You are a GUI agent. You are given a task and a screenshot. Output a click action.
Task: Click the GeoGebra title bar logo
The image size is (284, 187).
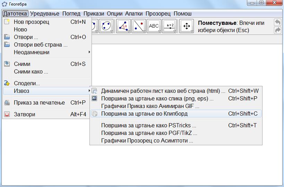(5, 4)
